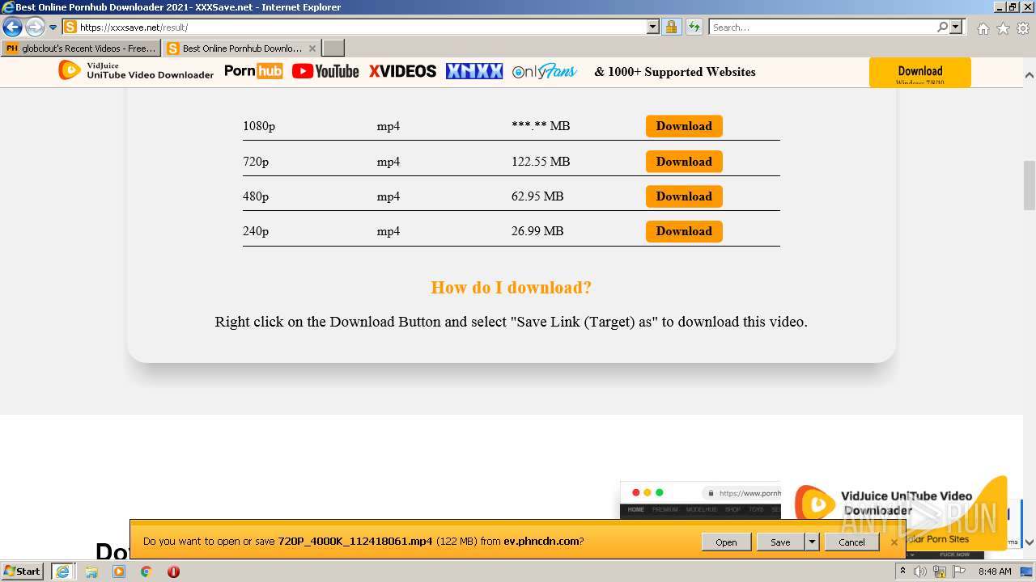Click the browser Back arrow button
Image resolution: width=1036 pixels, height=582 pixels.
click(x=12, y=27)
